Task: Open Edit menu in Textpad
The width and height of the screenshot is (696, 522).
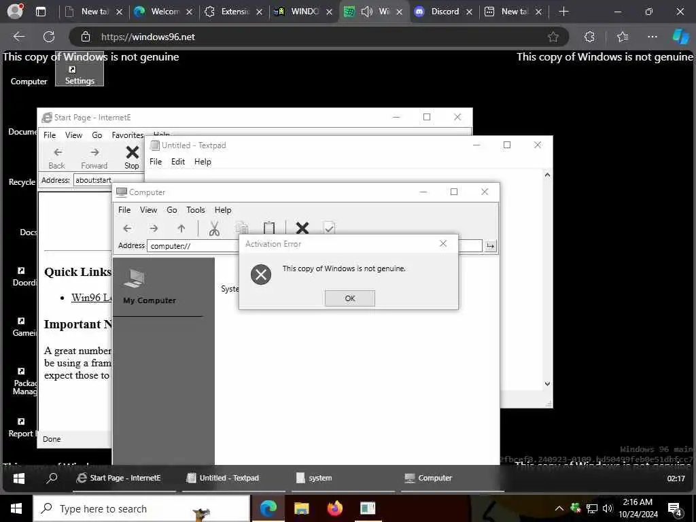Action: [178, 162]
